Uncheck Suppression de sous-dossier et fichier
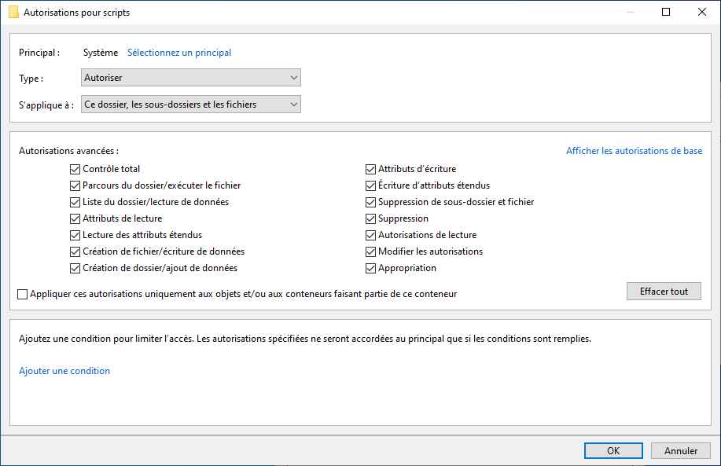721x466 pixels. tap(370, 202)
